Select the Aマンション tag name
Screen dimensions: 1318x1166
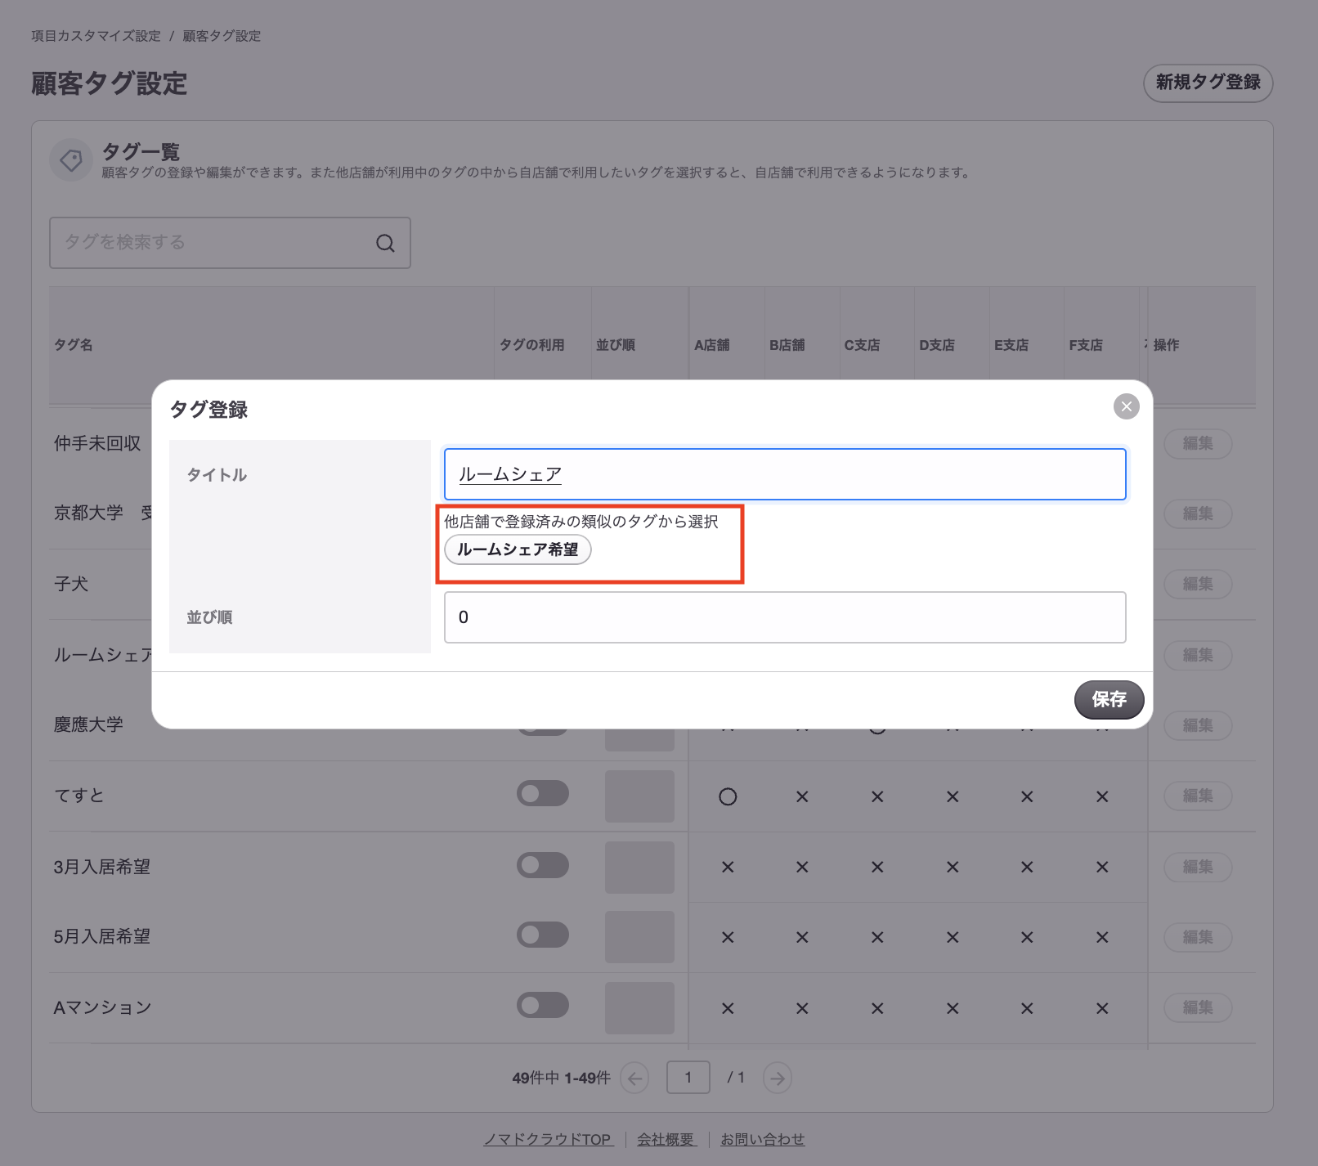pos(103,1007)
